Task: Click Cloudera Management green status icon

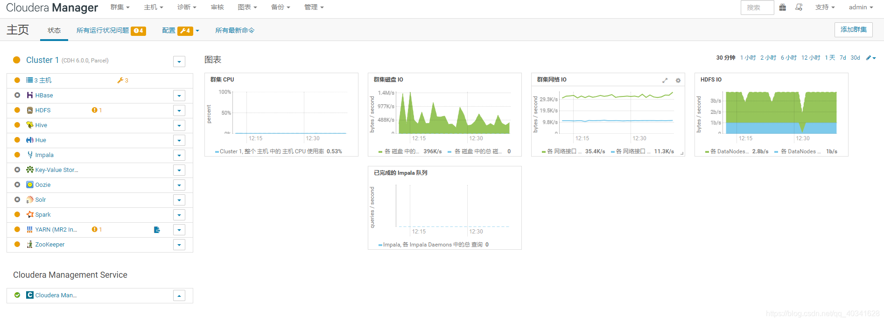Action: [17, 295]
